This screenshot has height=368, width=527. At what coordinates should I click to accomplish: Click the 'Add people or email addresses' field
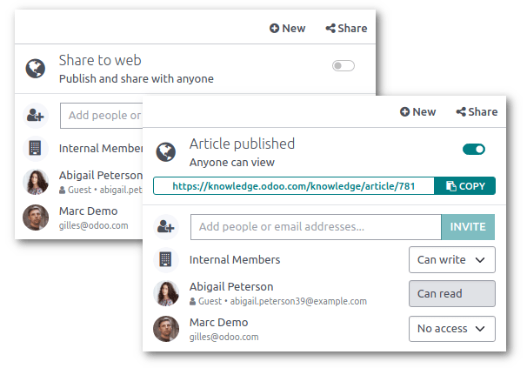click(x=316, y=227)
